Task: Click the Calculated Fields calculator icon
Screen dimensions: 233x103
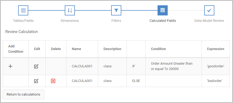Action: [163, 10]
